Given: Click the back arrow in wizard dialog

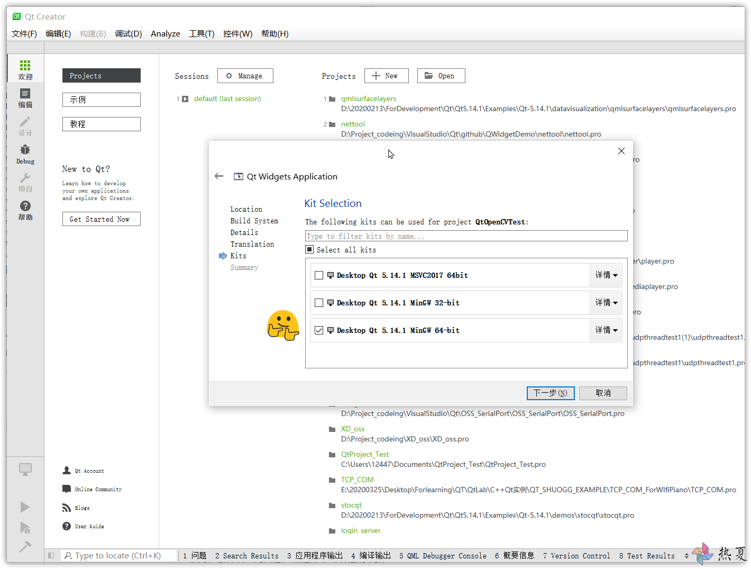Looking at the screenshot, I should point(219,176).
